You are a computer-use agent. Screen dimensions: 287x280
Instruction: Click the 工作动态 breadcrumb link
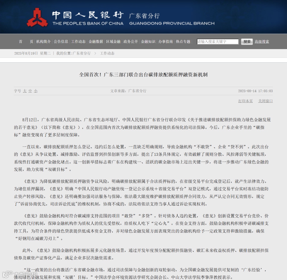tap(107, 53)
